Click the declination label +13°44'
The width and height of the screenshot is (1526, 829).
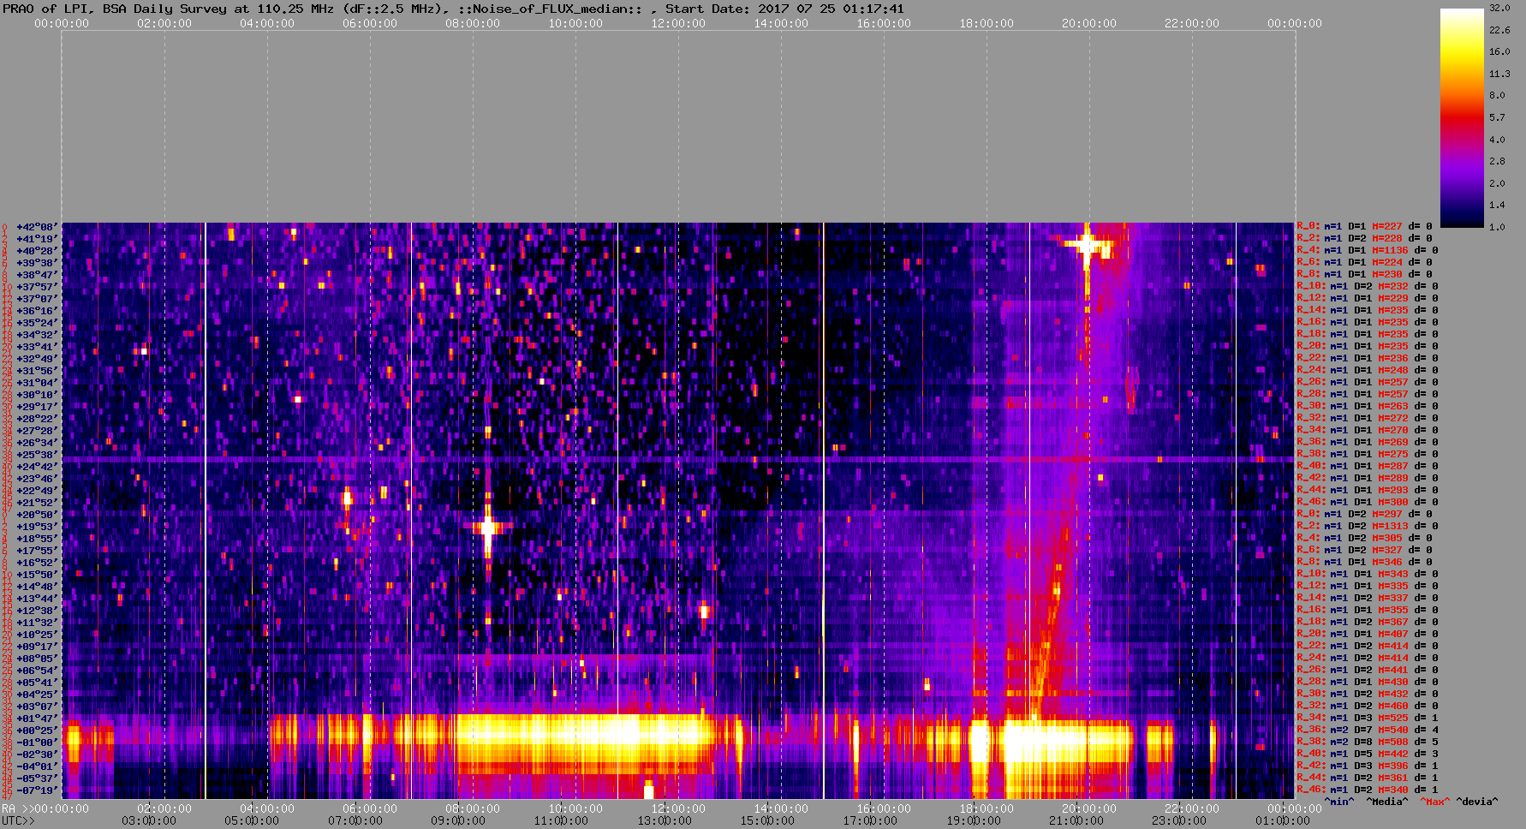coord(37,599)
